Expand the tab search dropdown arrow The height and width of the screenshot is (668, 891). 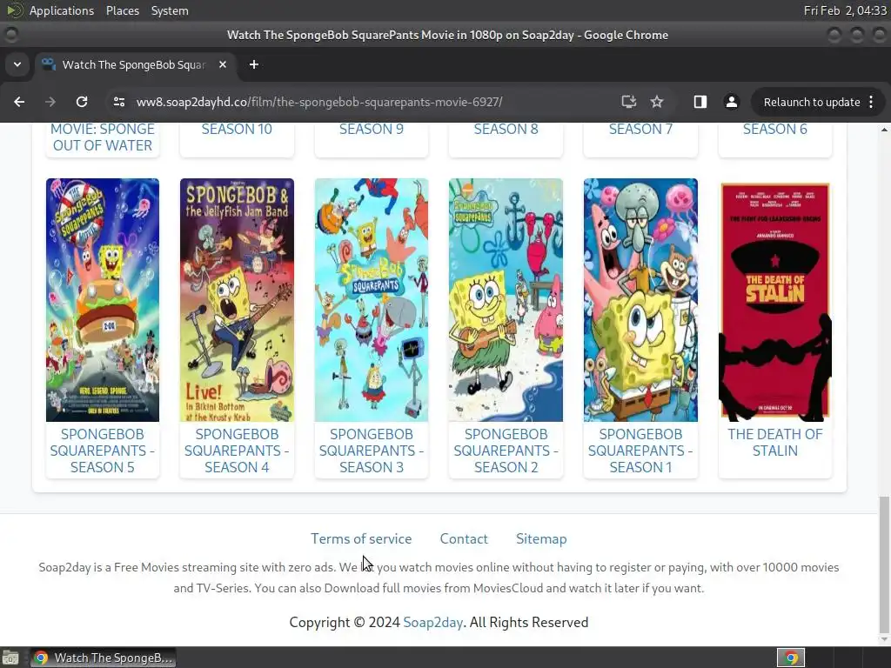(17, 64)
